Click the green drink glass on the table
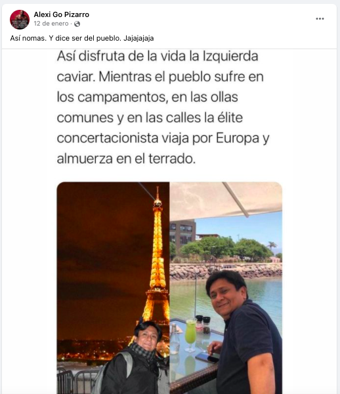The image size is (340, 394). click(x=190, y=335)
